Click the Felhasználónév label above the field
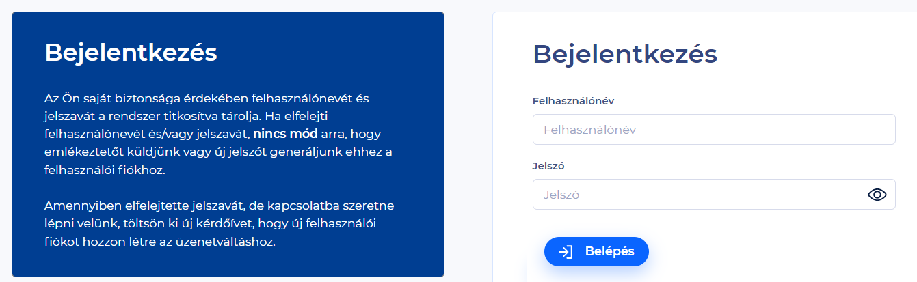This screenshot has width=917, height=282. pos(573,101)
